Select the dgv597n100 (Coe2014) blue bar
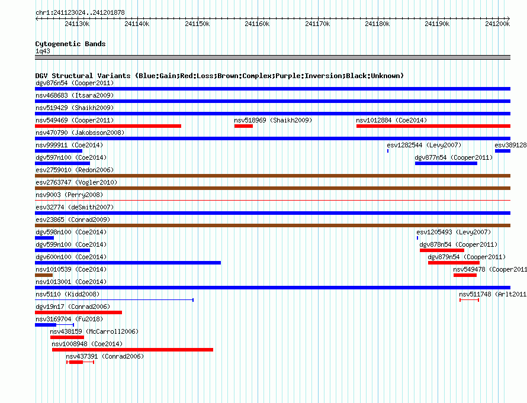Viewport: 527px width, 403px height. pos(63,163)
